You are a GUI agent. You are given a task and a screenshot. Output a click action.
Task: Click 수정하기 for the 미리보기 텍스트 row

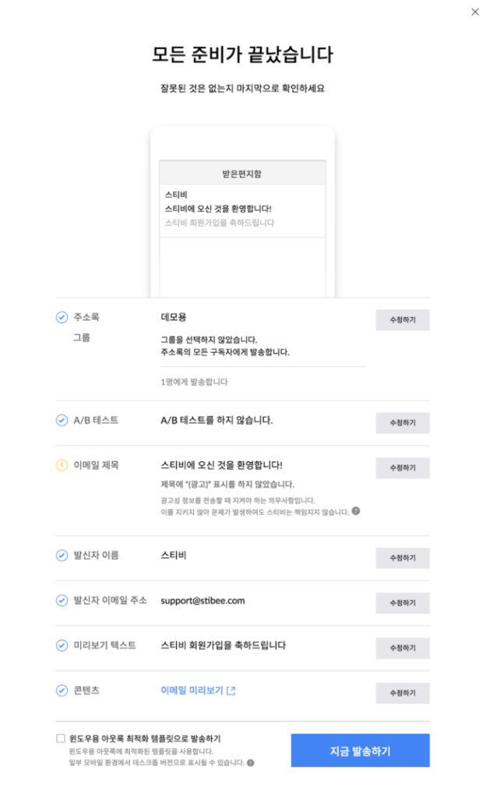click(x=402, y=648)
